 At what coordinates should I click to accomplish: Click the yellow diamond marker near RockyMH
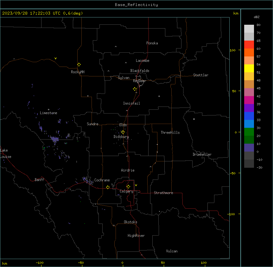pos(79,65)
